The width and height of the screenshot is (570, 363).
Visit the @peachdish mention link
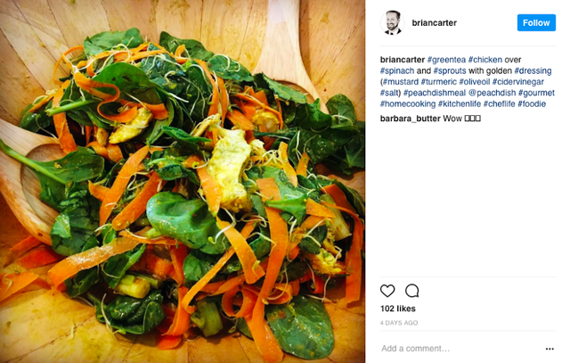click(492, 93)
